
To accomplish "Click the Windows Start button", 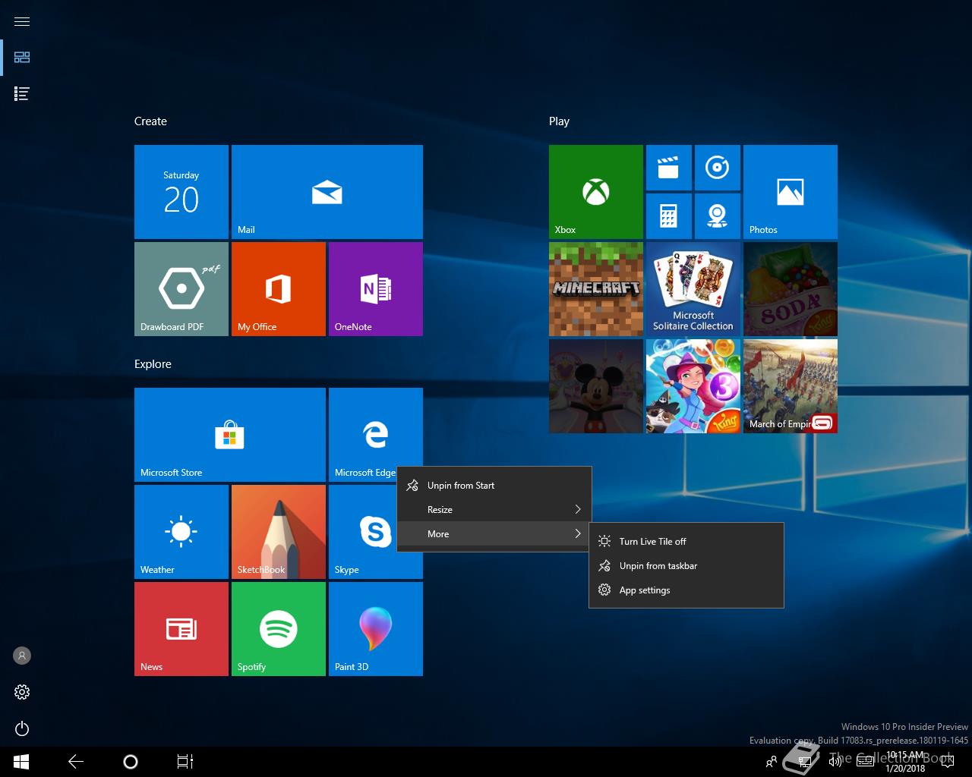I will (21, 762).
